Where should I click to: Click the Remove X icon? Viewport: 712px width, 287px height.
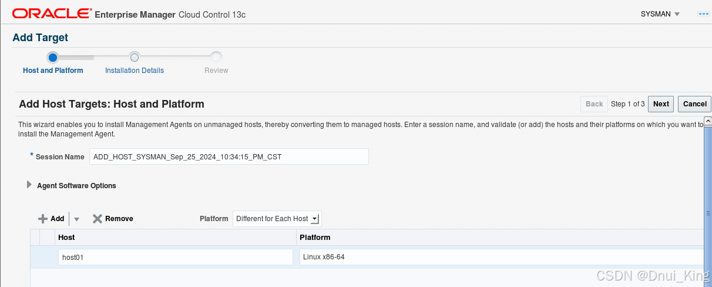(98, 219)
